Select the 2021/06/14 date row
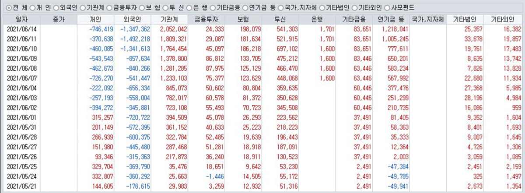This screenshot has width=525, height=193. 21,29
